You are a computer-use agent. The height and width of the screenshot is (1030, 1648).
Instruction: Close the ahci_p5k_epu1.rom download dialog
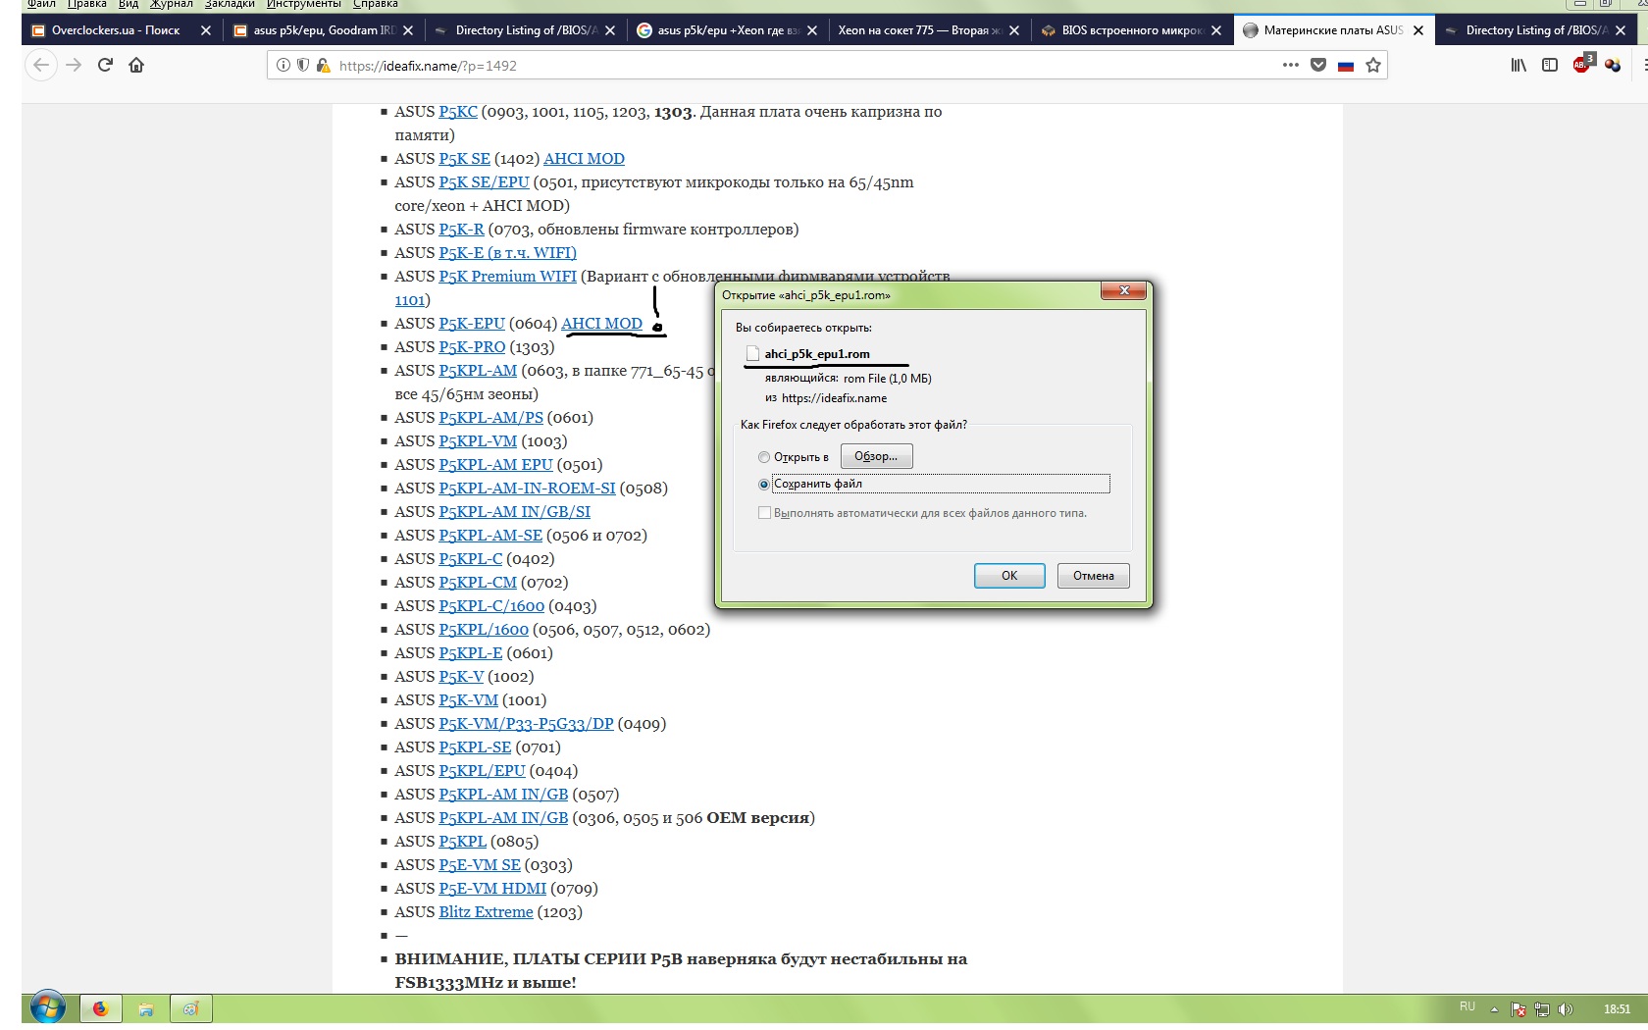1124,290
